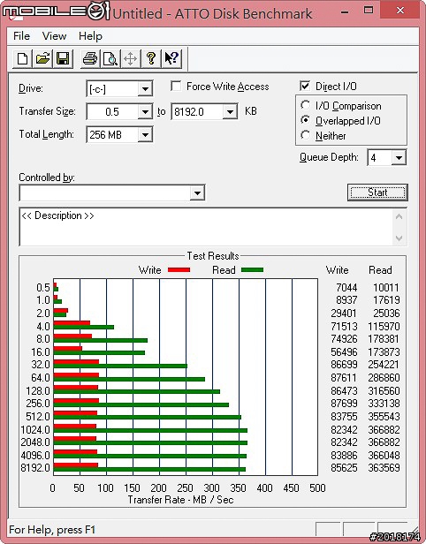Open the Help menu
The width and height of the screenshot is (426, 544).
[90, 36]
